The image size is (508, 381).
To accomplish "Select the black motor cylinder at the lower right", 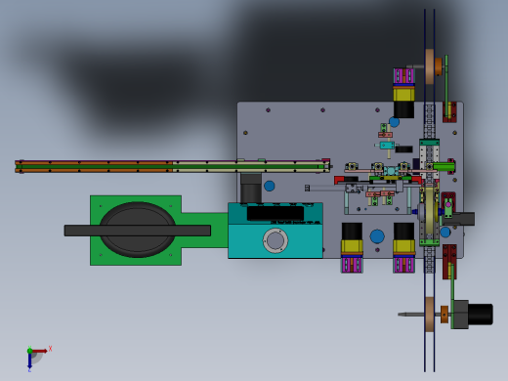I will click(481, 315).
